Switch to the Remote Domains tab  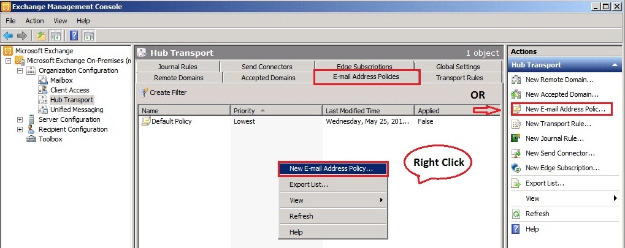point(178,78)
